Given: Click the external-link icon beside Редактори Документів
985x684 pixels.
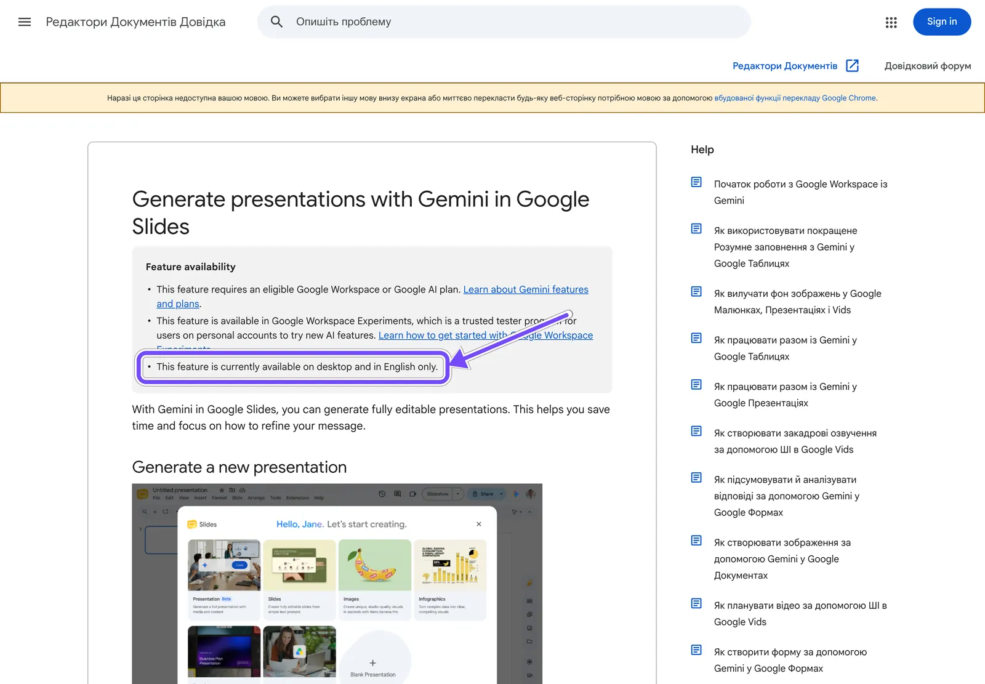Looking at the screenshot, I should coord(853,66).
